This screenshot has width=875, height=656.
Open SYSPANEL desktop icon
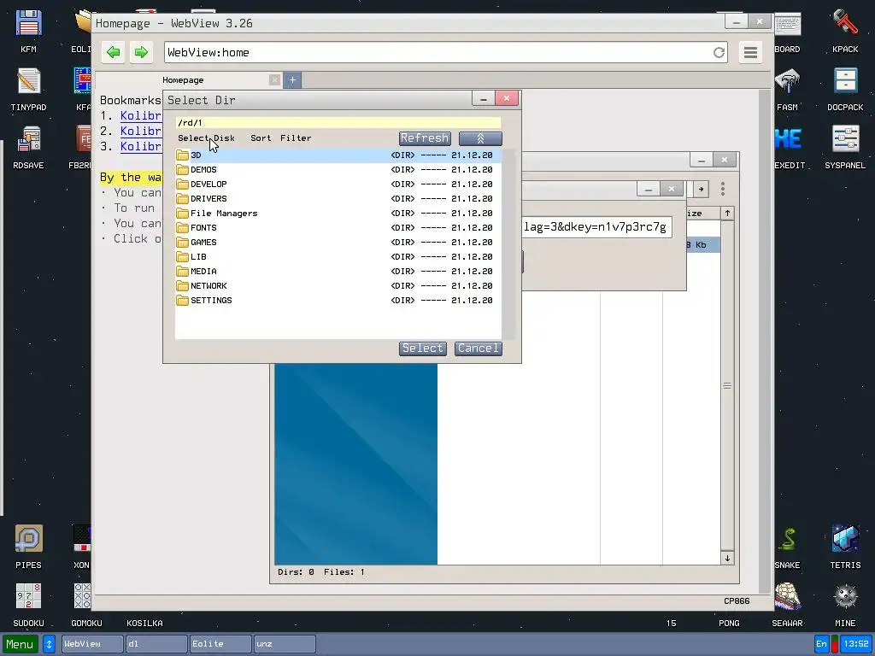pyautogui.click(x=845, y=147)
